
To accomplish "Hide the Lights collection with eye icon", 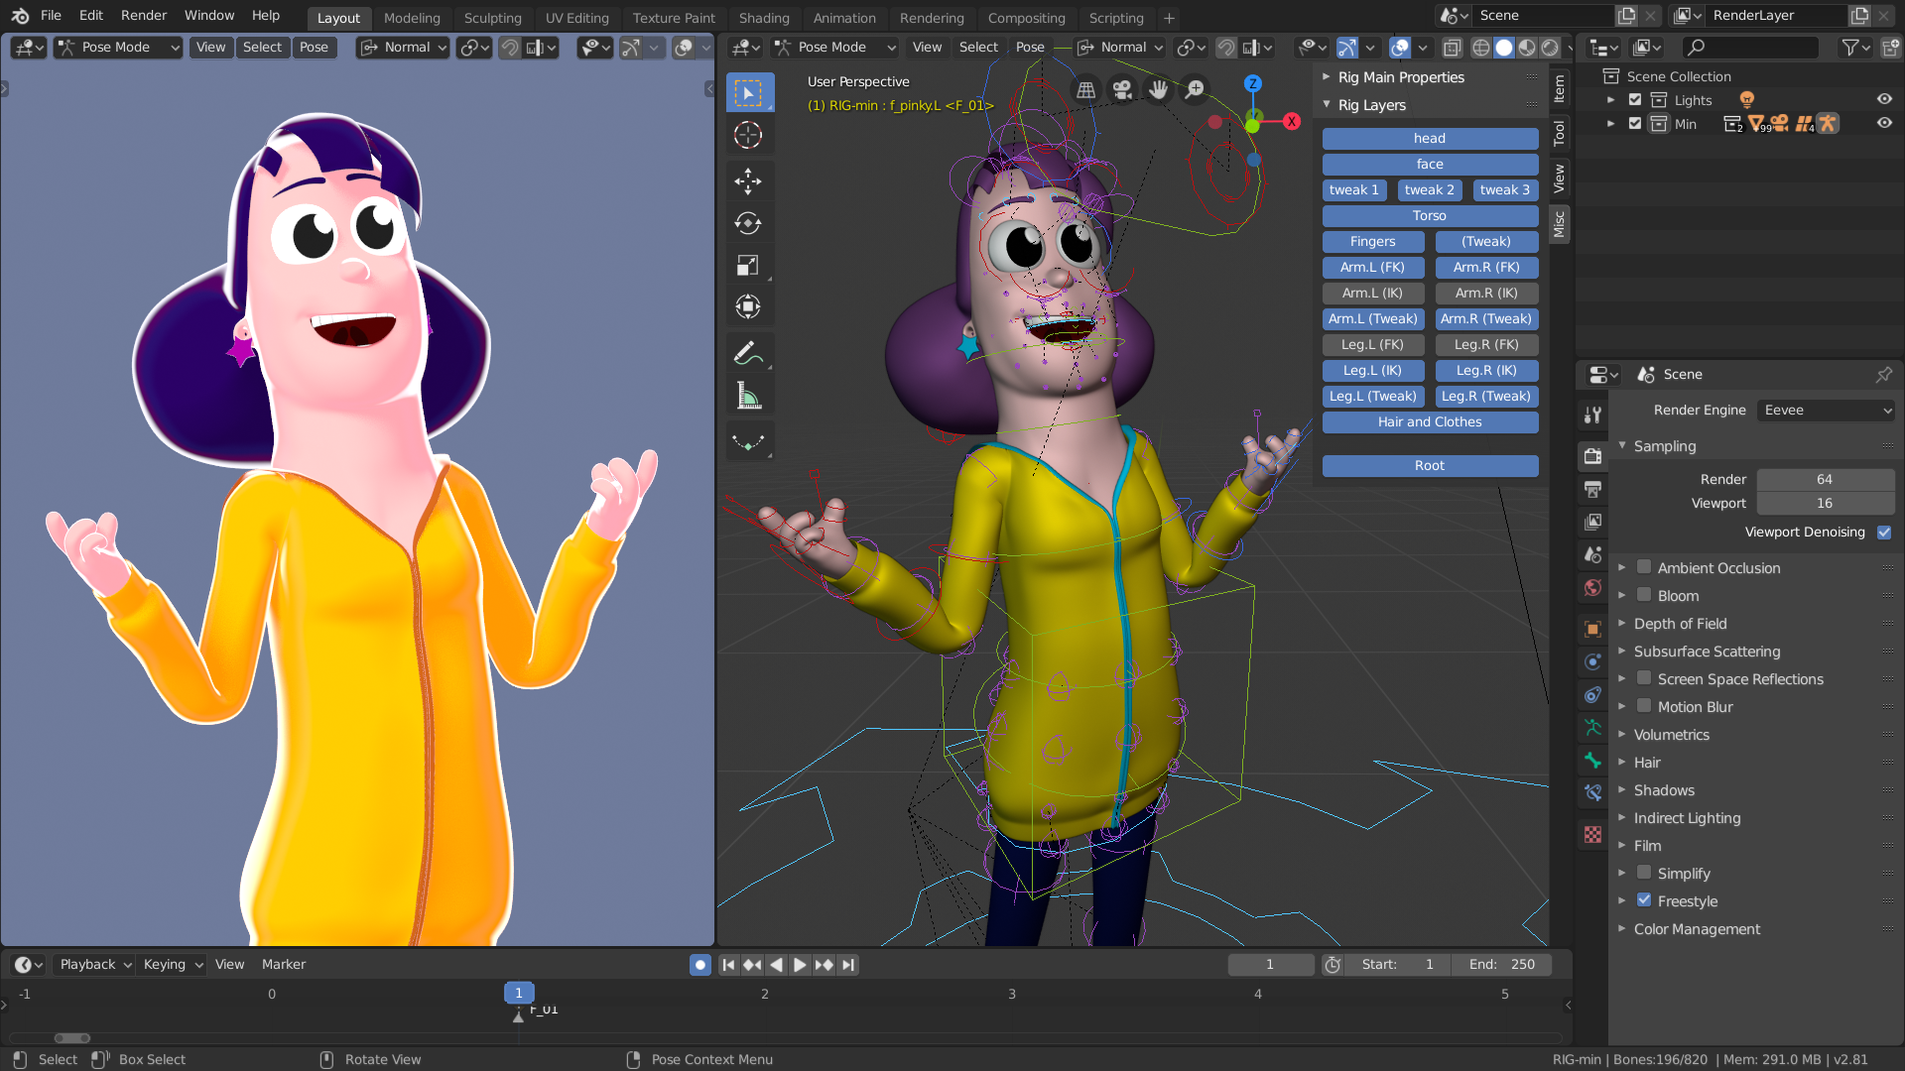I will click(x=1884, y=99).
